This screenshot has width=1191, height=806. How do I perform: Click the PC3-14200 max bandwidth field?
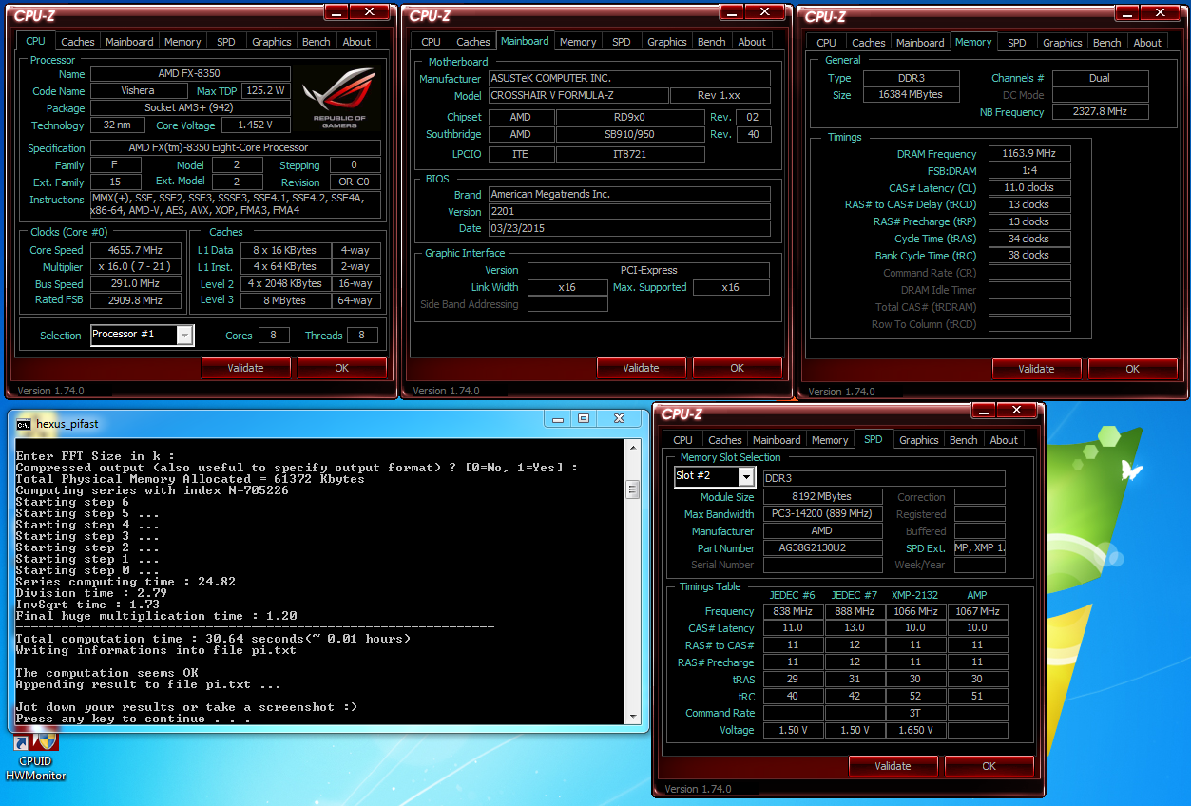[x=823, y=514]
